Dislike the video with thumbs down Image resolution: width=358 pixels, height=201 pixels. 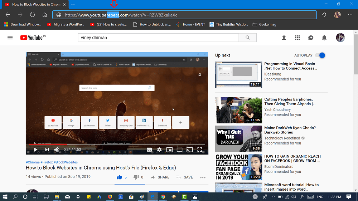[x=136, y=177]
